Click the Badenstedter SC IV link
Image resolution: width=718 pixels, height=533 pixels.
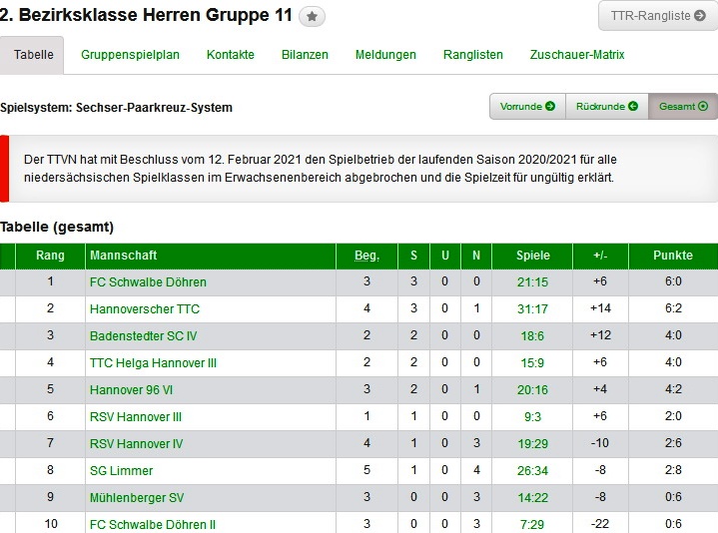click(144, 336)
